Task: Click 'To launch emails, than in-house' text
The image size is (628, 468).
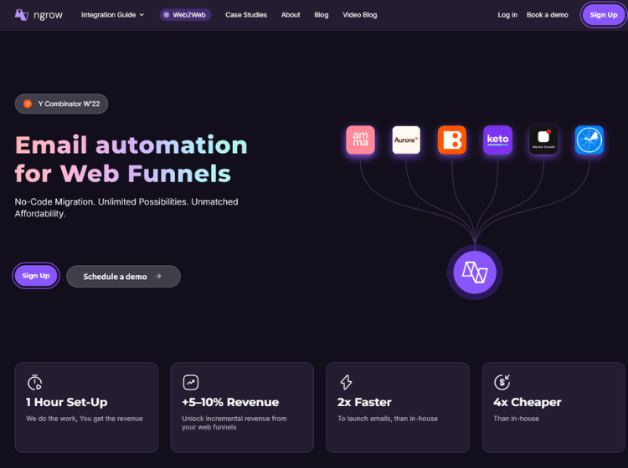Action: coord(388,419)
